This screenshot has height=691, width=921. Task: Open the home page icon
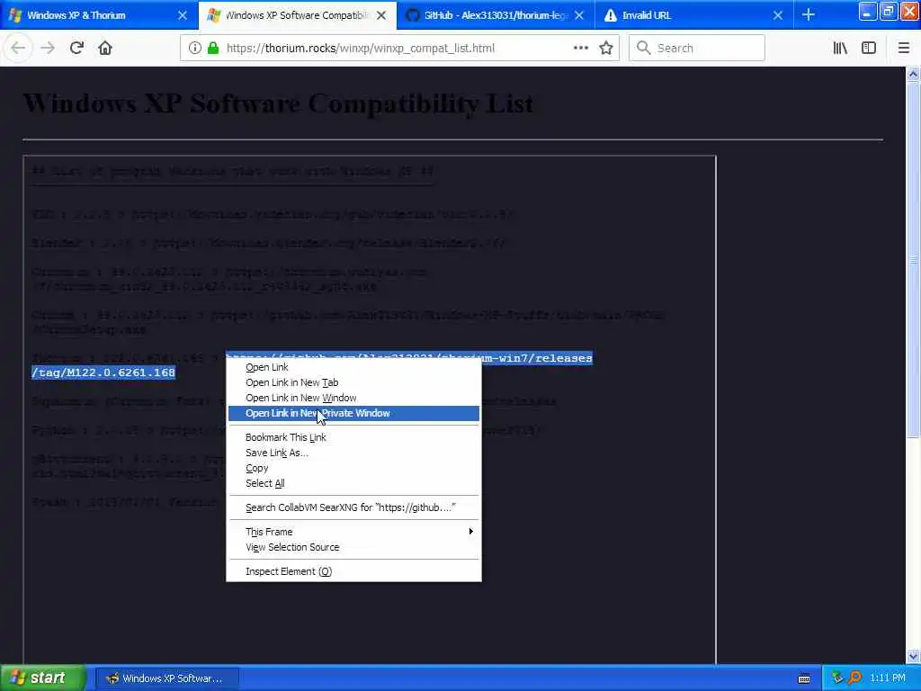pos(105,49)
